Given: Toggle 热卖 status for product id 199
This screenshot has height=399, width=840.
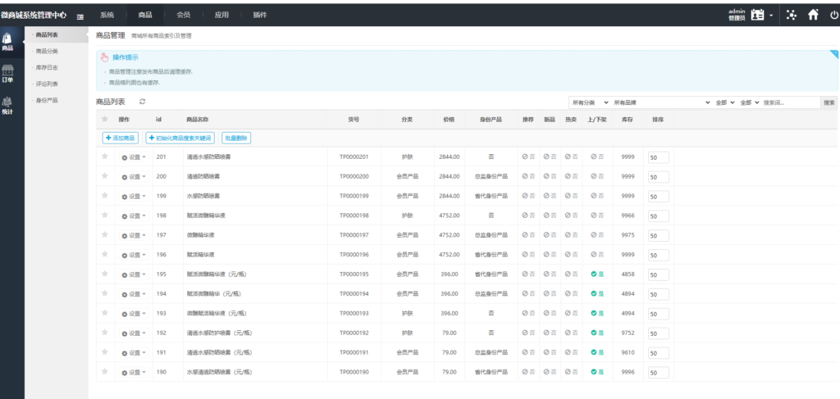Looking at the screenshot, I should pos(572,196).
